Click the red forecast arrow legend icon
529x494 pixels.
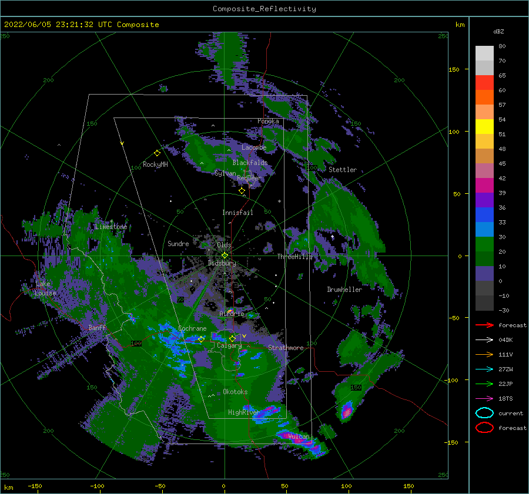tap(484, 325)
